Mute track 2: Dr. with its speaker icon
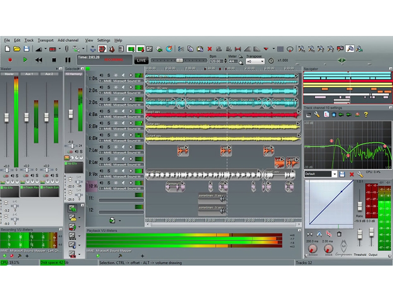Image resolution: width=393 pixels, height=302 pixels. (101, 87)
